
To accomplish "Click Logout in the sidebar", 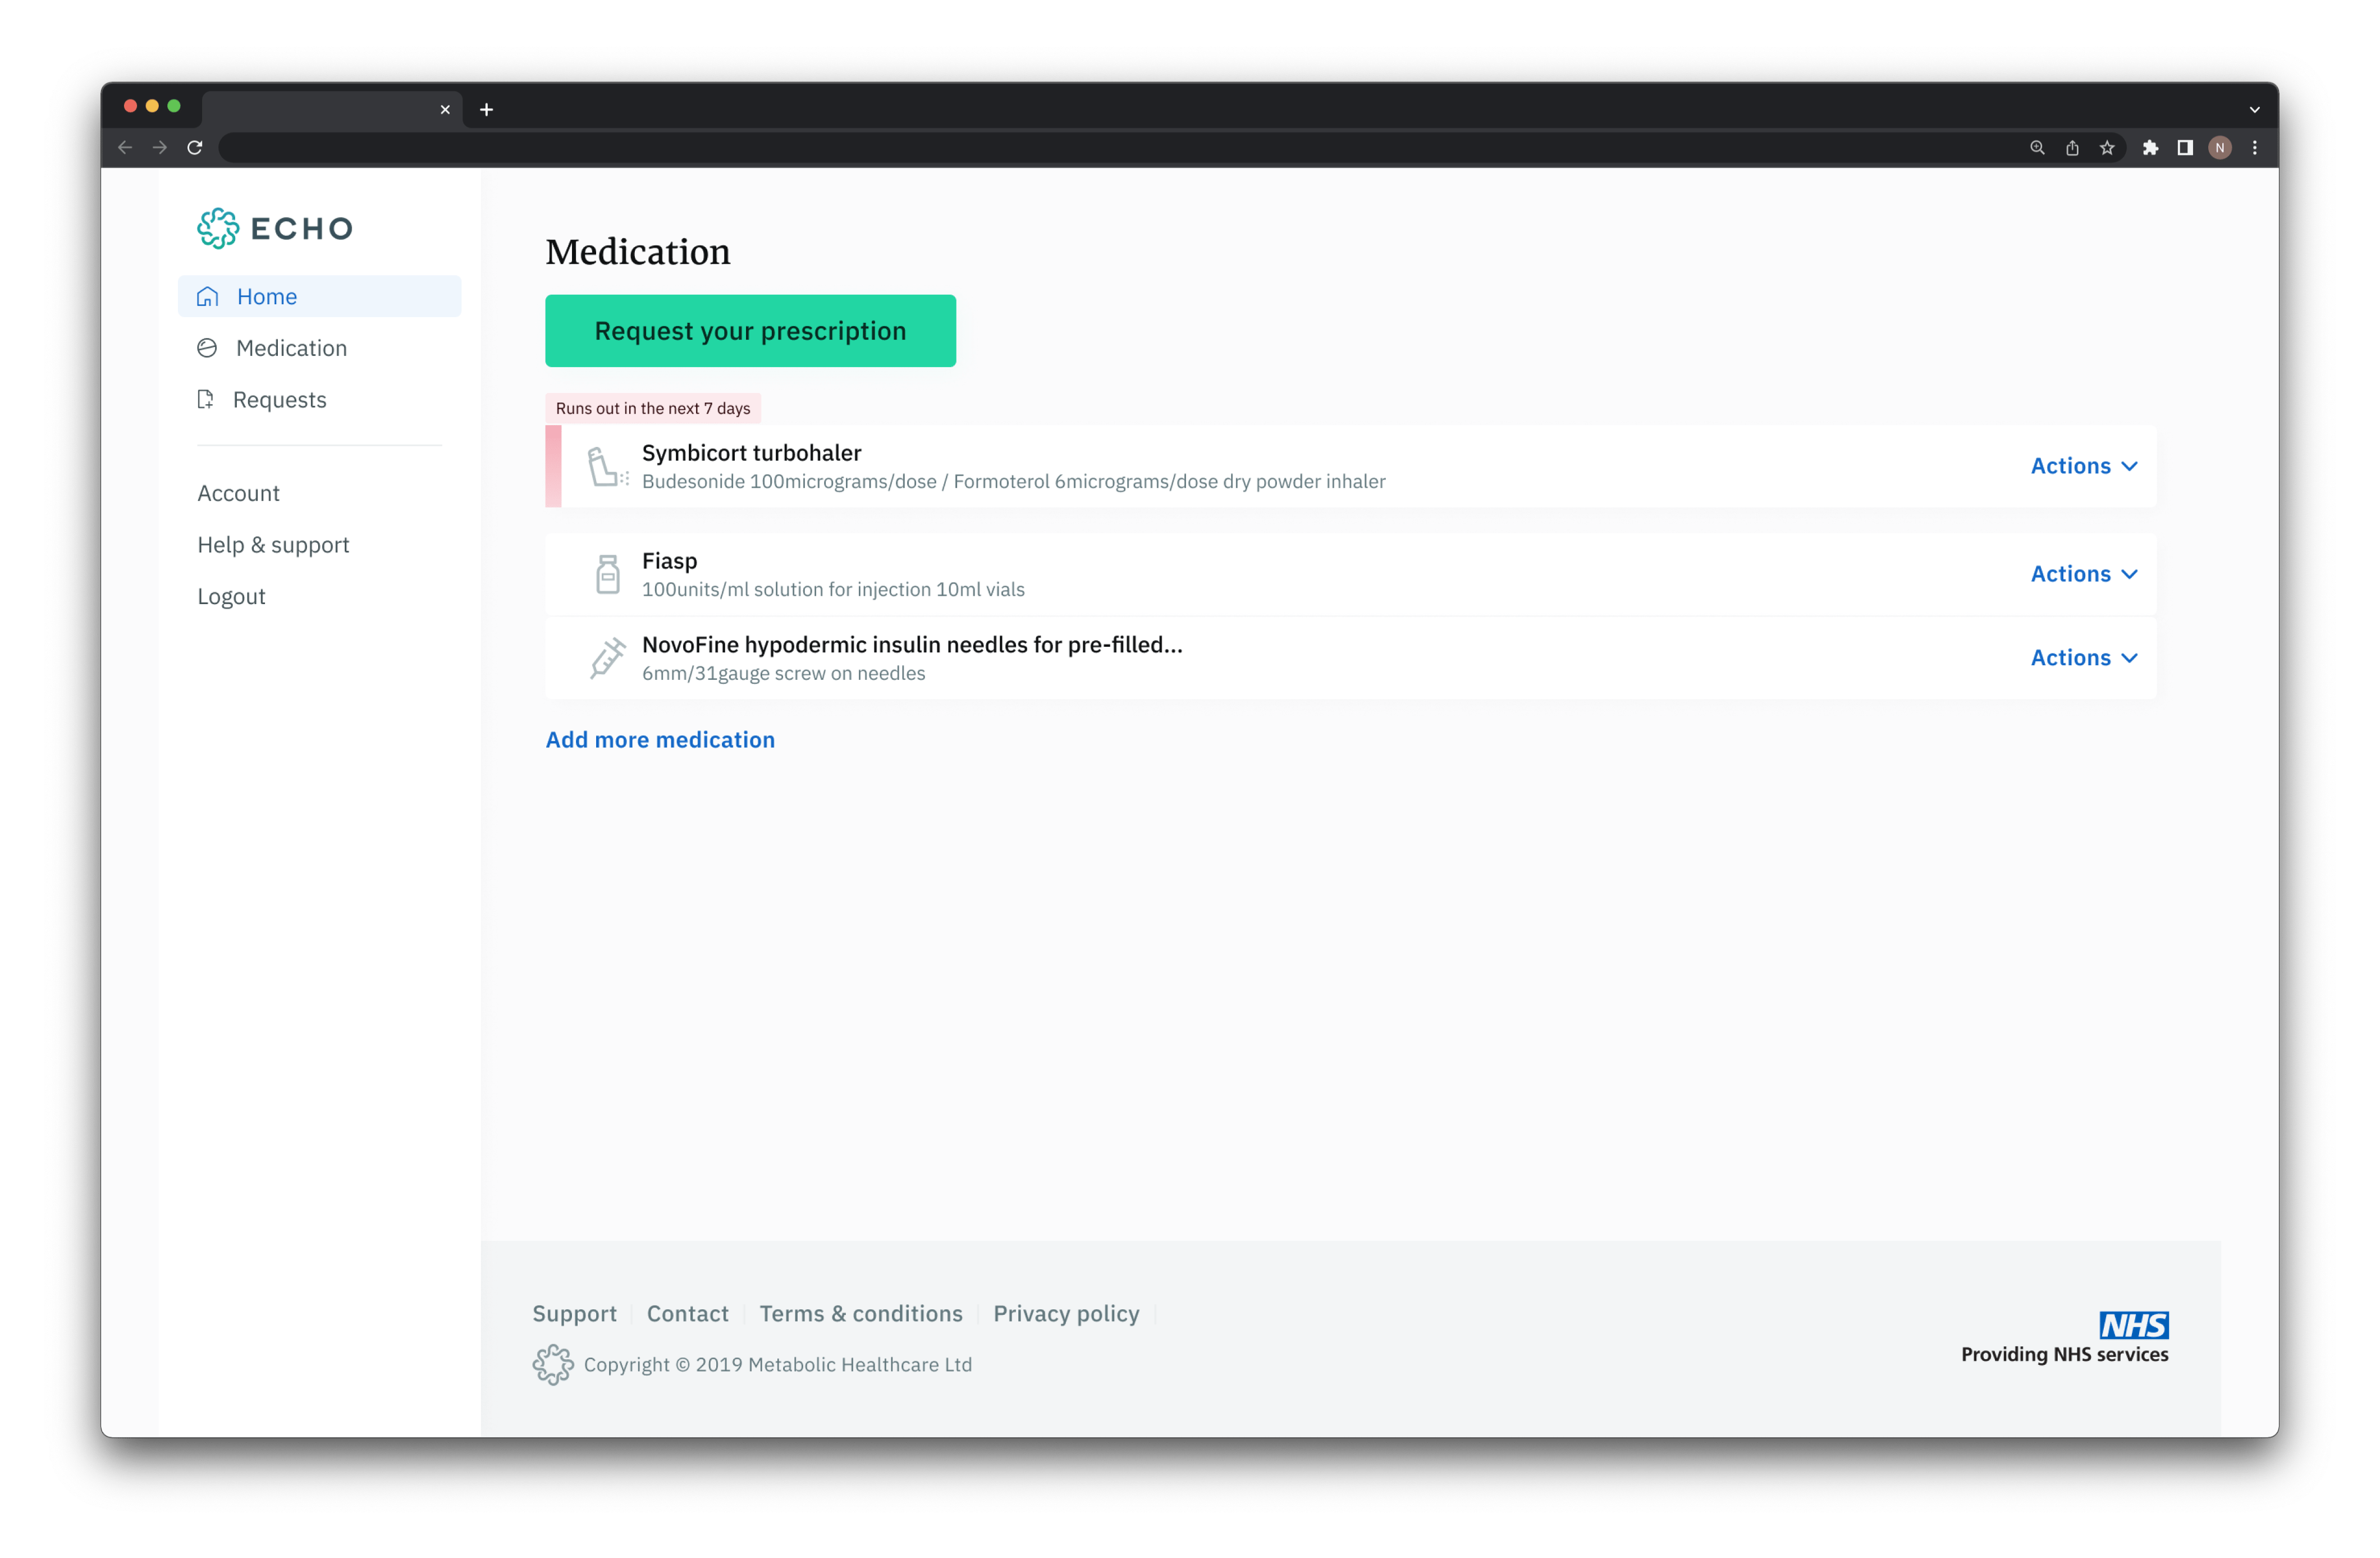I will 231,597.
